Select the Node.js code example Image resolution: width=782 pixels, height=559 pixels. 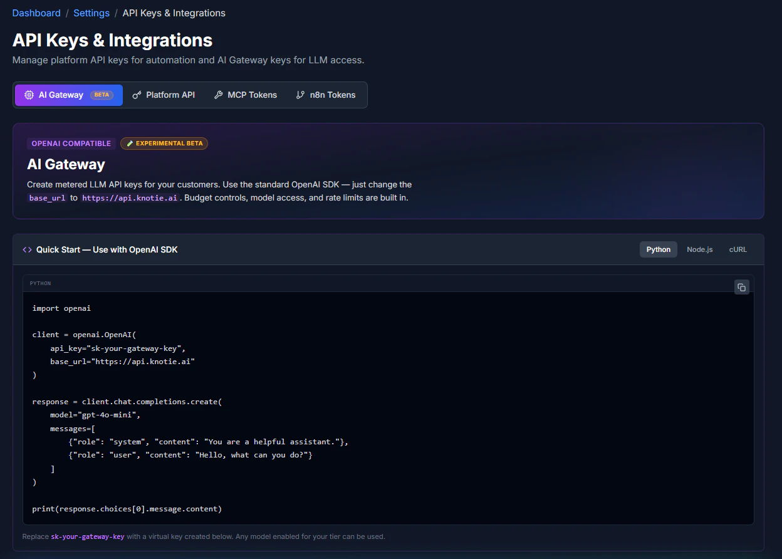pyautogui.click(x=699, y=249)
